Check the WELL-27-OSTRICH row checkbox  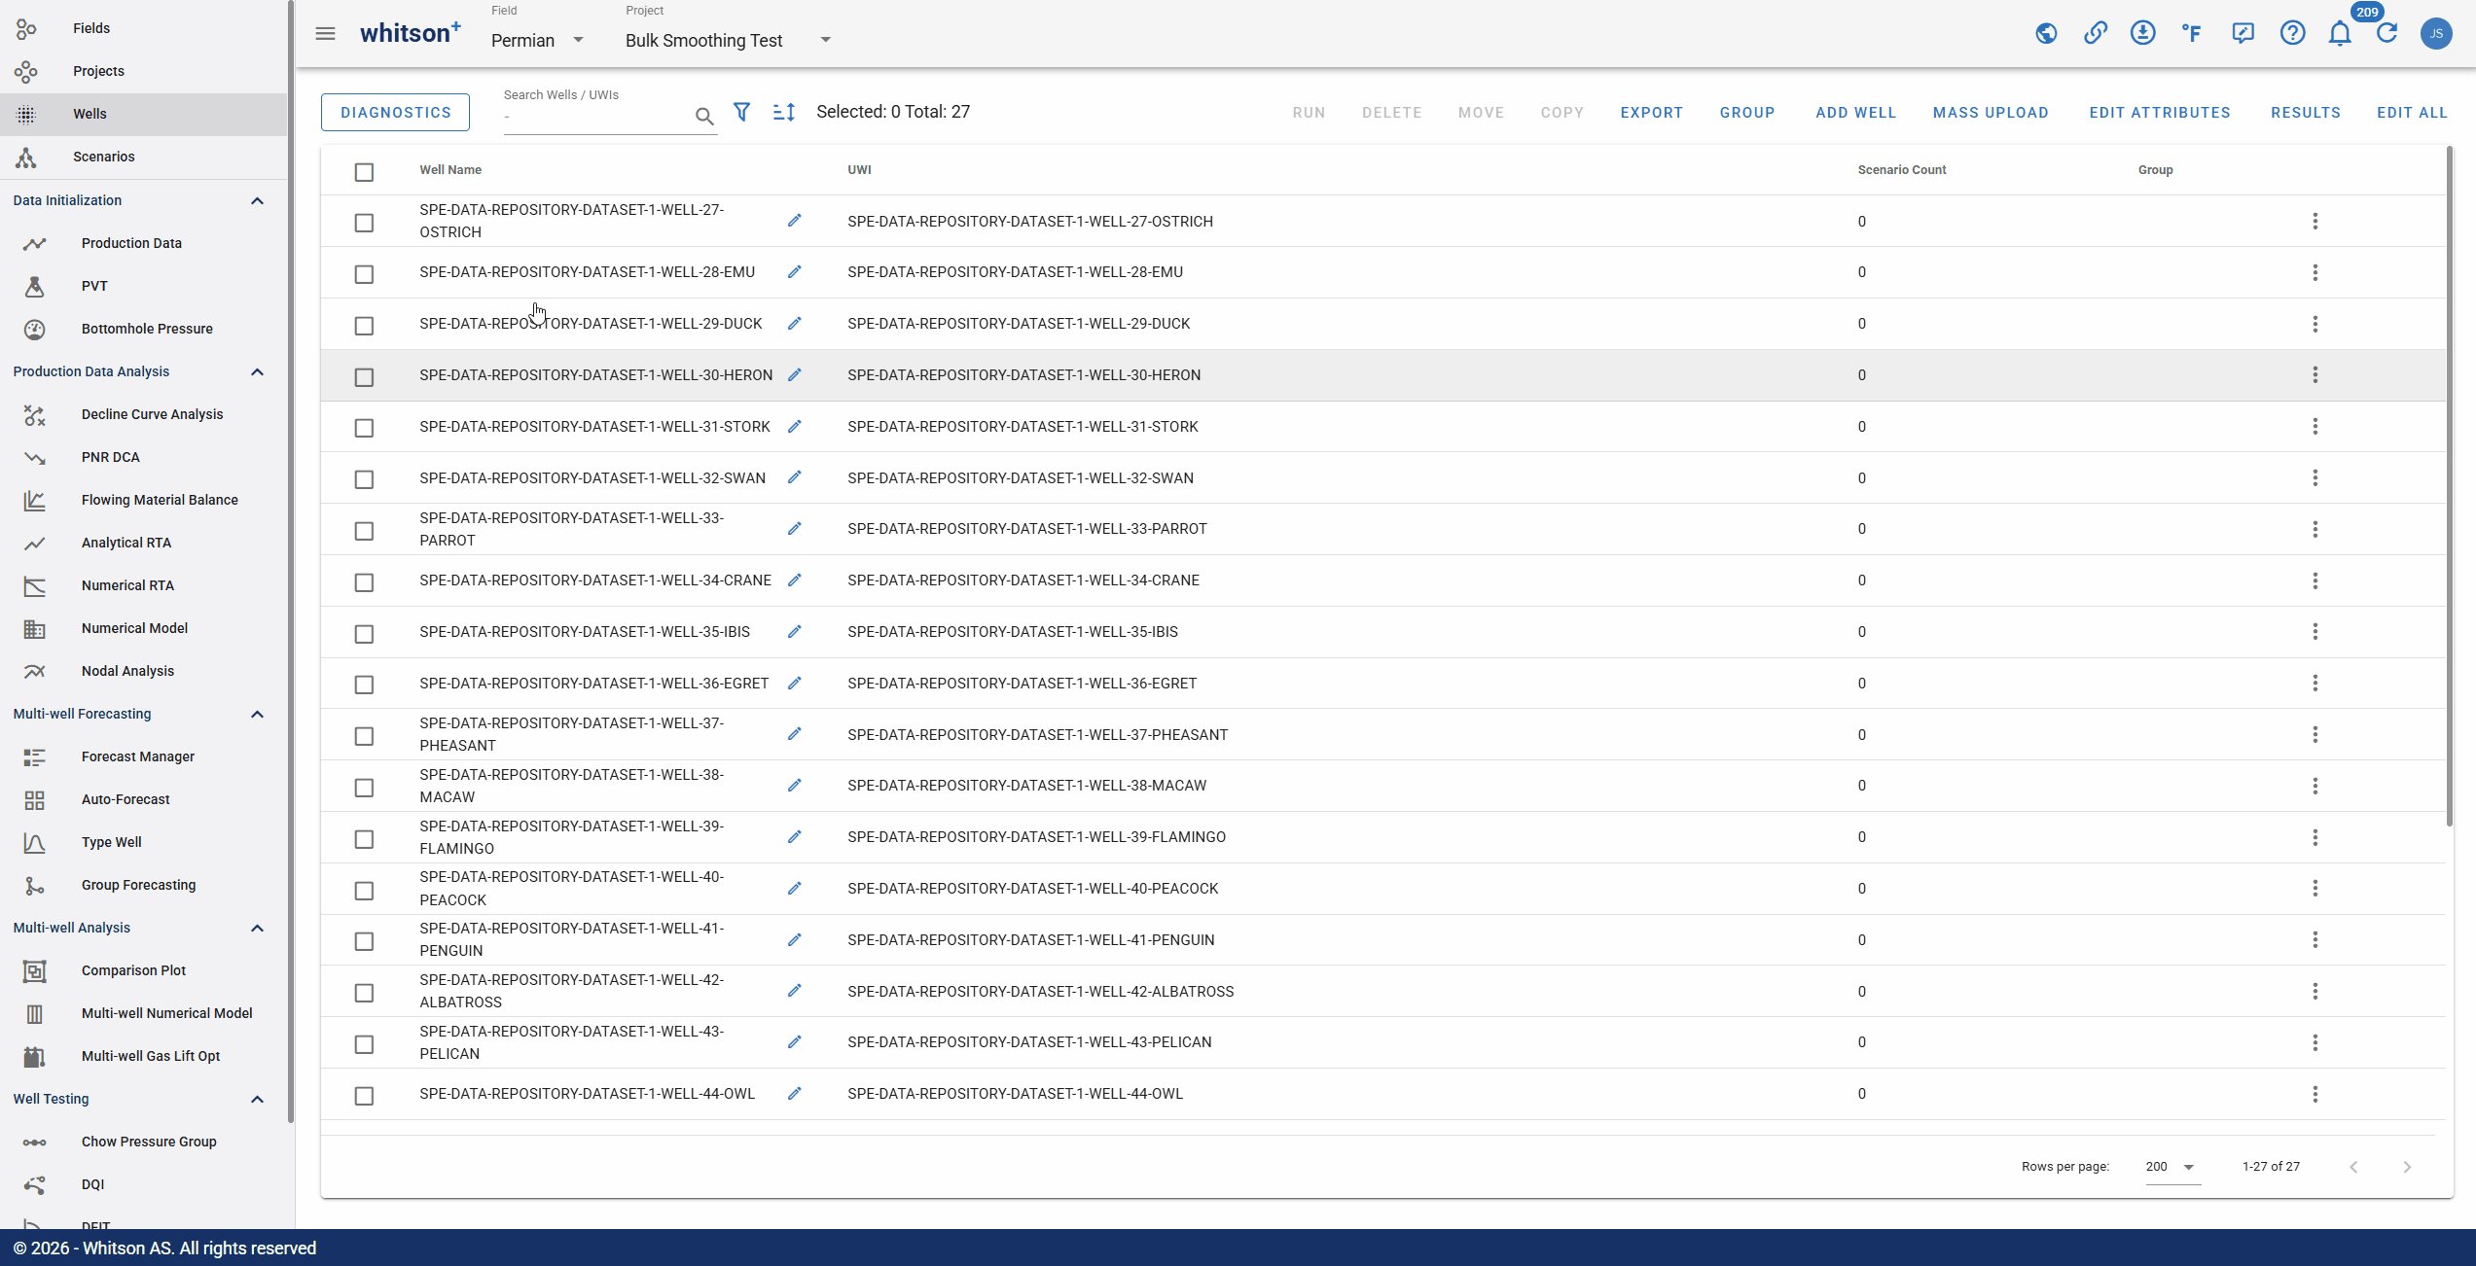(364, 223)
